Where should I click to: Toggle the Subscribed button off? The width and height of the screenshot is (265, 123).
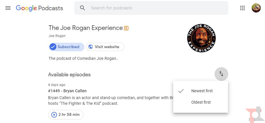[x=66, y=47]
